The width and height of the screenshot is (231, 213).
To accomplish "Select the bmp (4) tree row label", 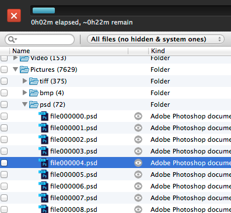I will [x=52, y=93].
